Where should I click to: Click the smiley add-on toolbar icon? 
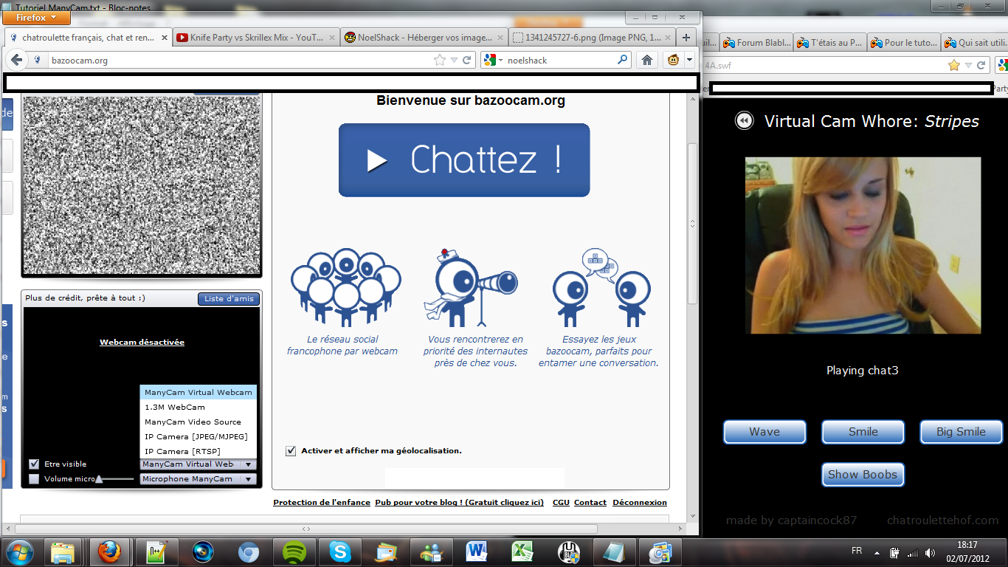(x=673, y=60)
